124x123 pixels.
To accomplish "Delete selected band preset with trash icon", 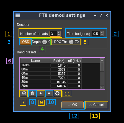I will pos(32,94).
